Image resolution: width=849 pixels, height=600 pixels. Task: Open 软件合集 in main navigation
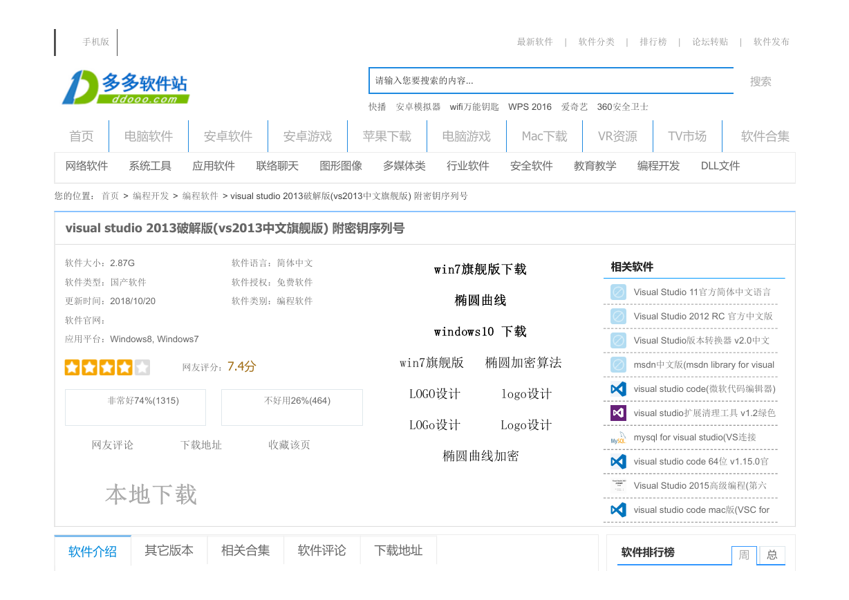(765, 136)
